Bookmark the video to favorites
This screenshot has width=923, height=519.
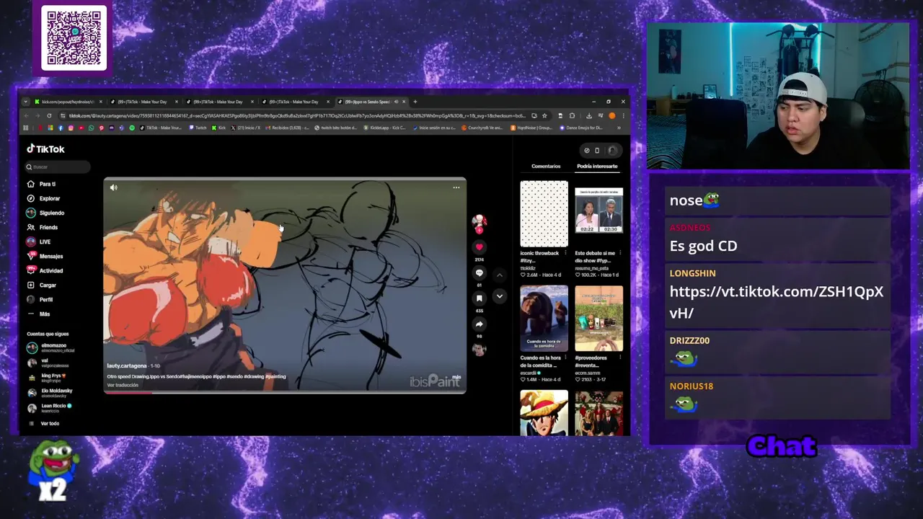[479, 298]
